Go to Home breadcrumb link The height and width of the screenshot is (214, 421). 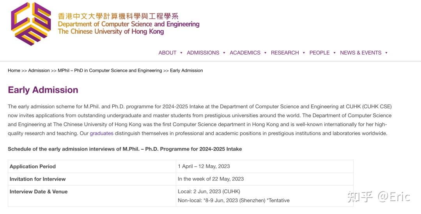tap(14, 71)
